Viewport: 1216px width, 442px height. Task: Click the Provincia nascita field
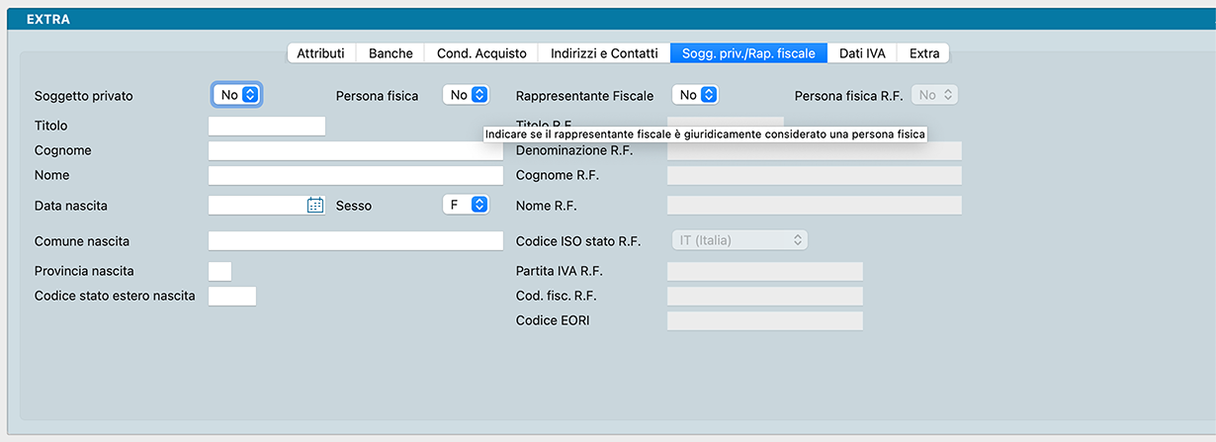click(x=219, y=271)
